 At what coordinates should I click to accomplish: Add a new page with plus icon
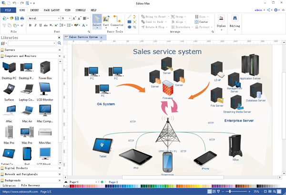pyautogui.click(x=102, y=182)
